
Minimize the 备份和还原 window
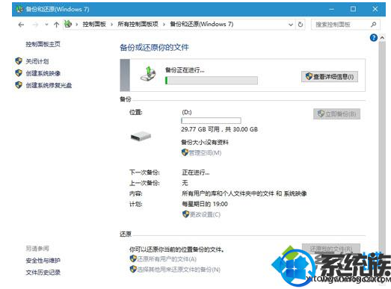331,9
